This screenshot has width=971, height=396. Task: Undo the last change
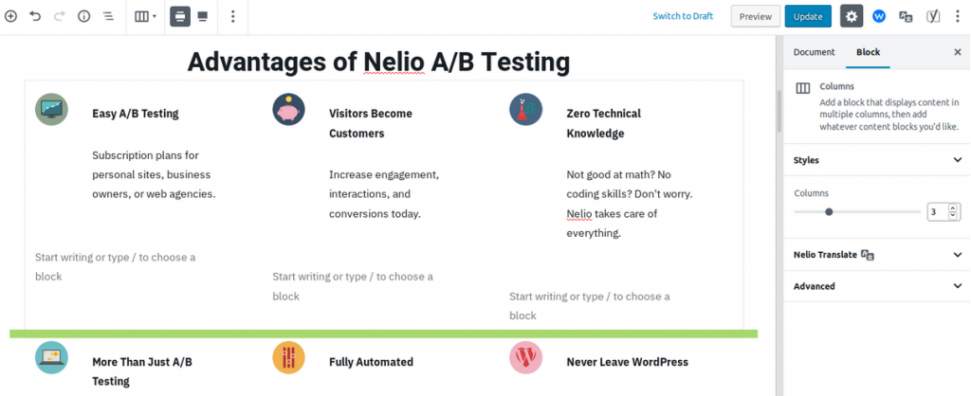[35, 16]
